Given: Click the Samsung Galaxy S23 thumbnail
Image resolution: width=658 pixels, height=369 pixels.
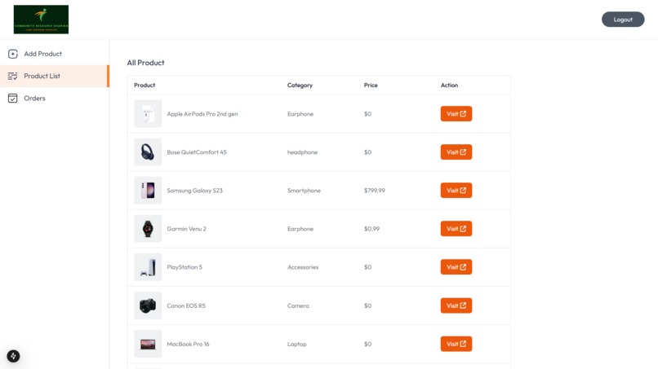Looking at the screenshot, I should point(148,191).
